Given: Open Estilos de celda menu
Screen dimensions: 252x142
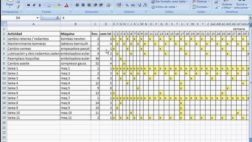Looking at the screenshot, I should tap(164, 7).
